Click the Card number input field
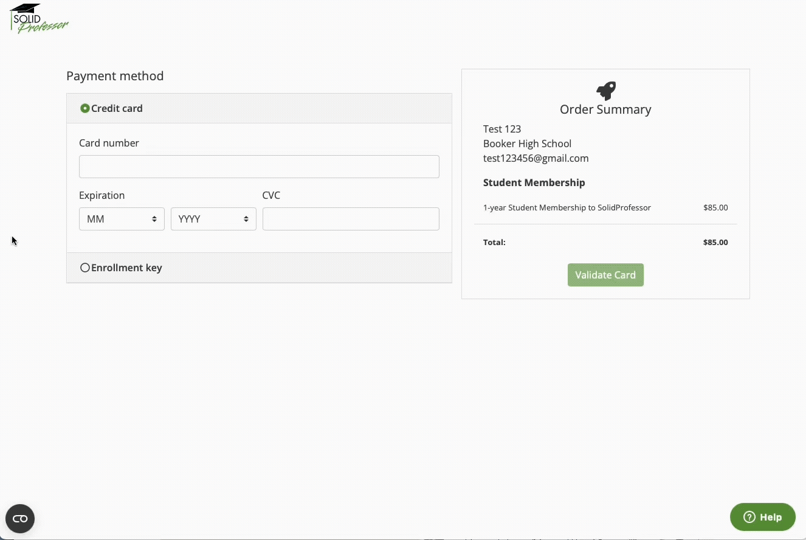The height and width of the screenshot is (540, 806). 259,167
